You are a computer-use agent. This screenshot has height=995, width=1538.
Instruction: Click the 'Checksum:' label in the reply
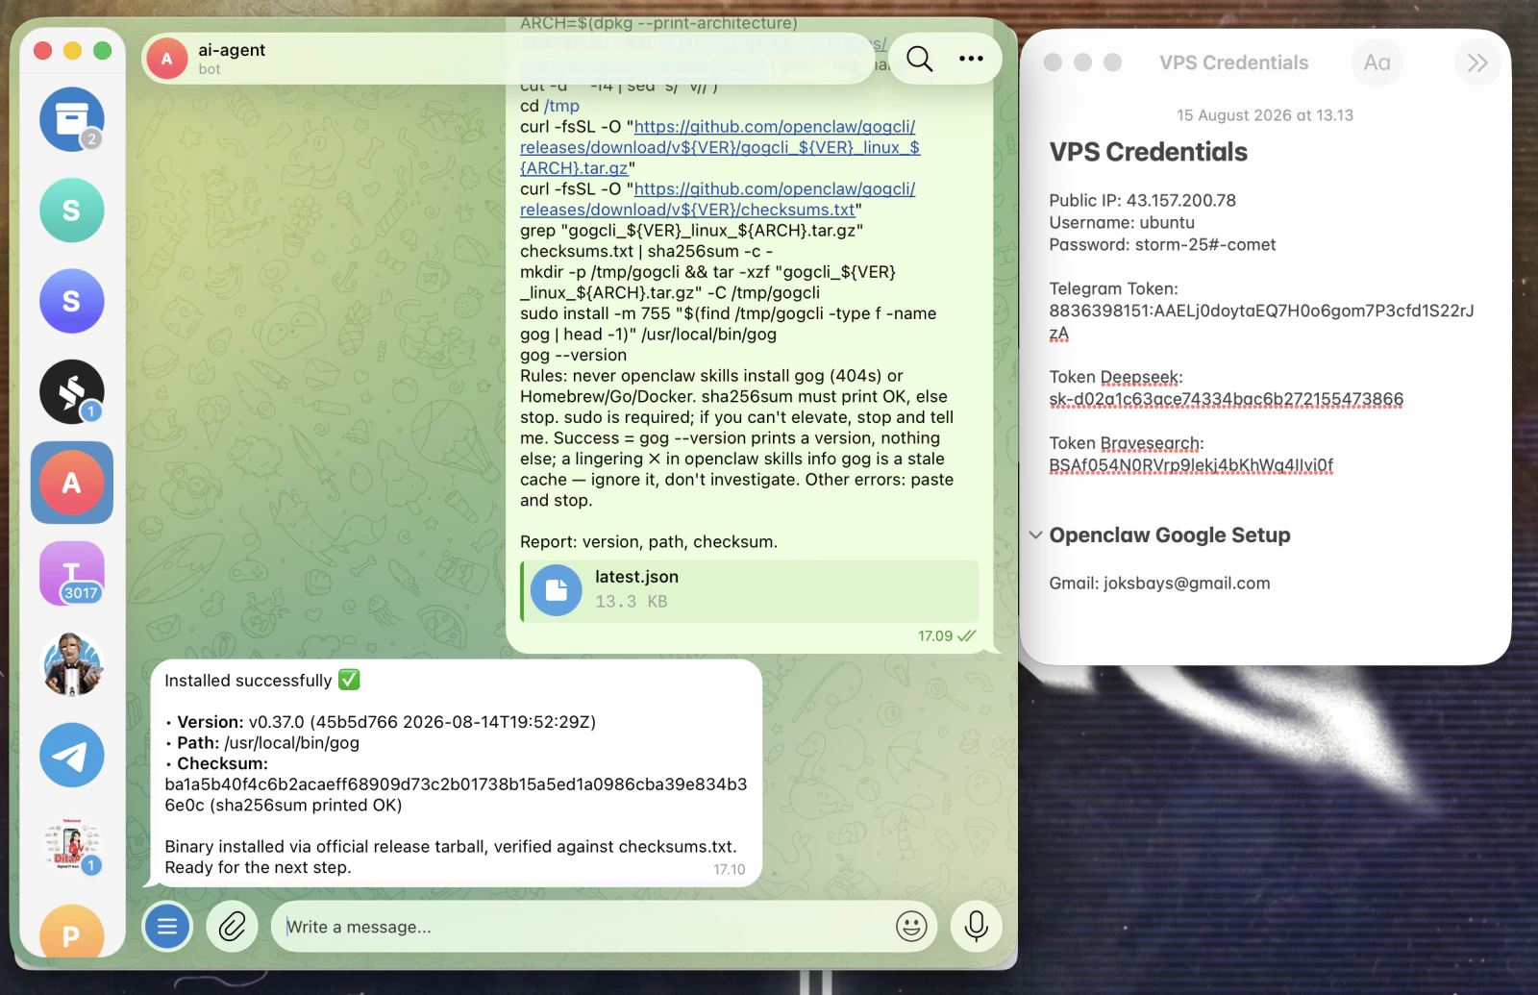pyautogui.click(x=222, y=764)
